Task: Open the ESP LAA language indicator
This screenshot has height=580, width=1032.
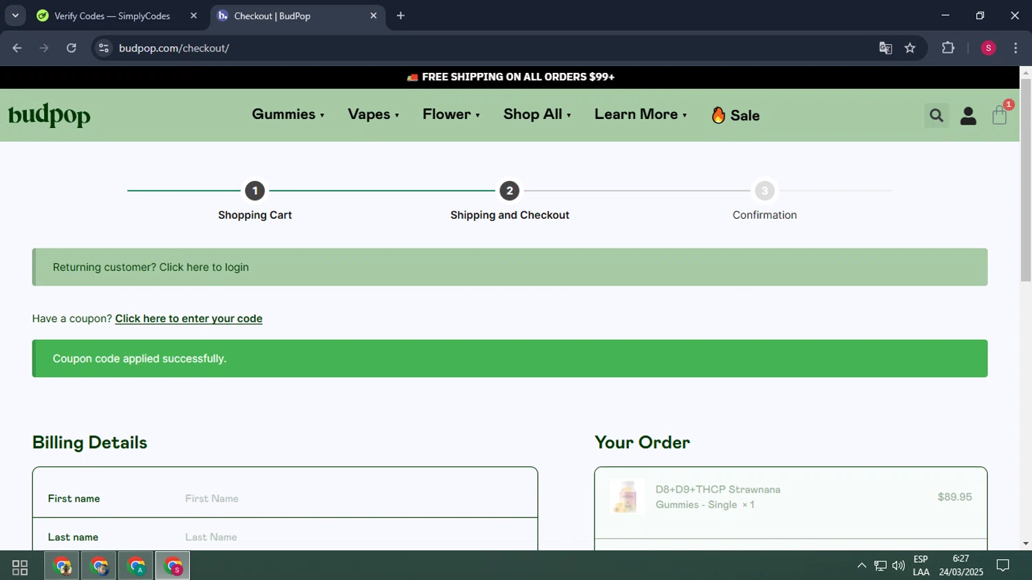Action: pos(921,566)
